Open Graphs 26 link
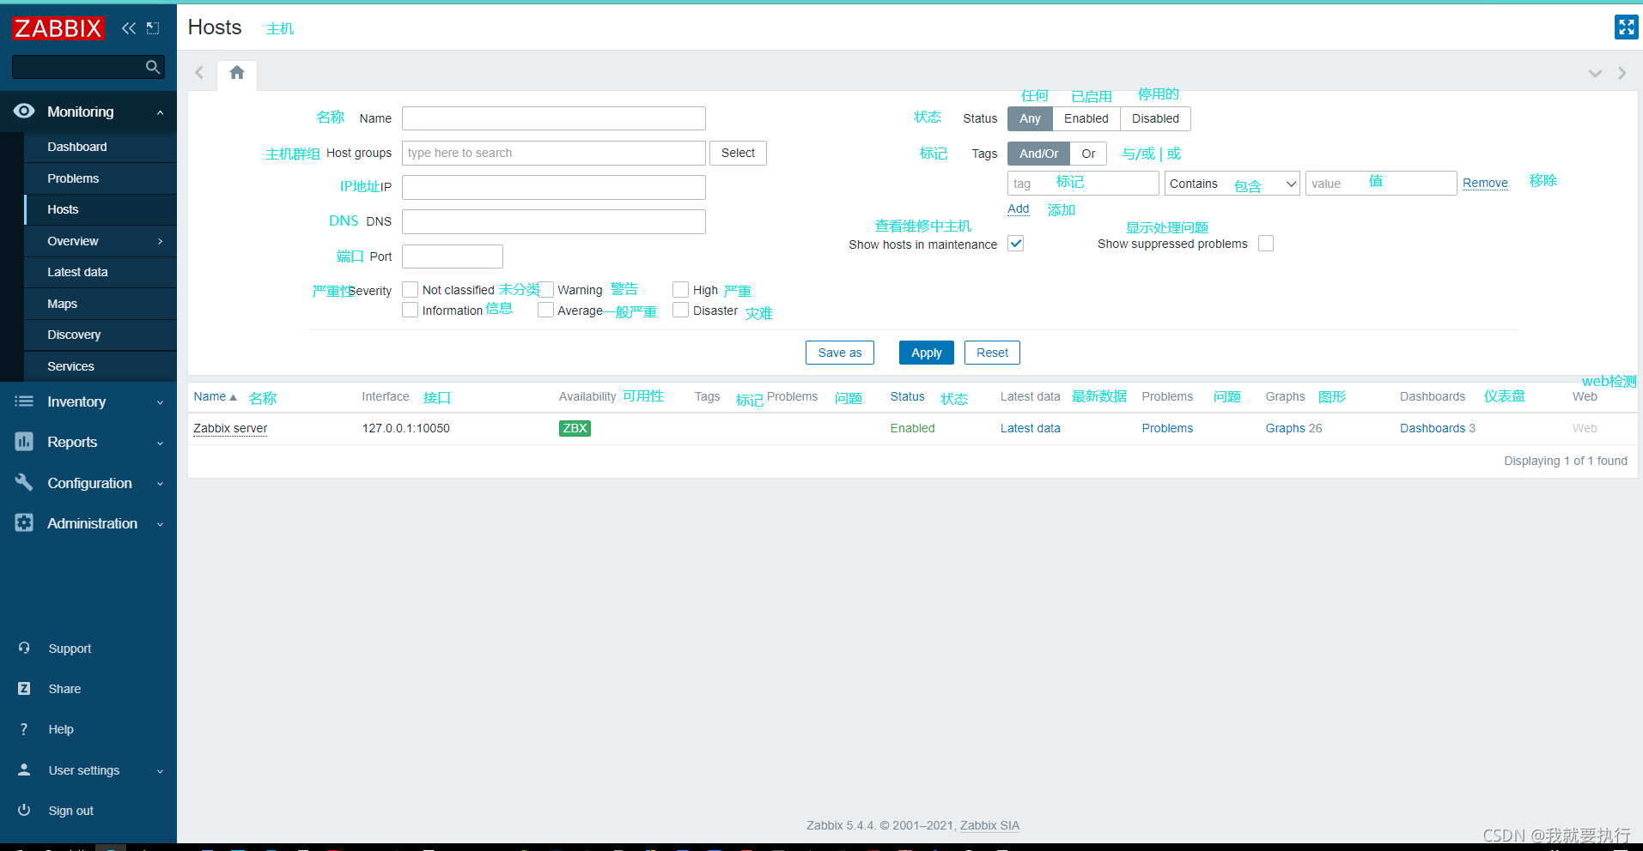Viewport: 1643px width, 851px height. (1293, 428)
